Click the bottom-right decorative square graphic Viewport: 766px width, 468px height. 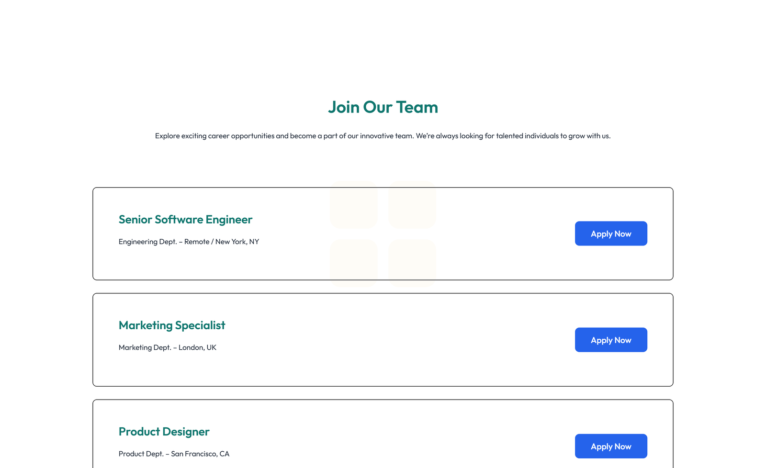click(412, 263)
